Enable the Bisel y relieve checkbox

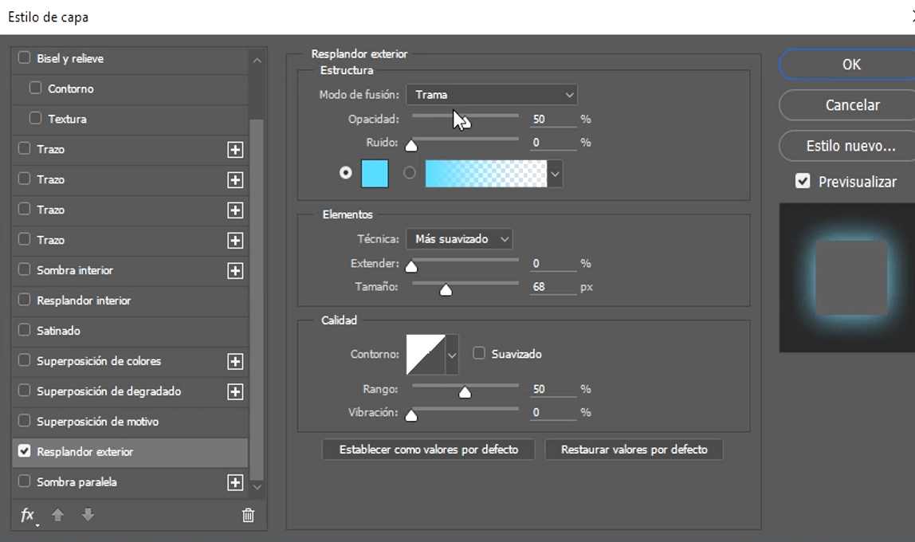[24, 57]
